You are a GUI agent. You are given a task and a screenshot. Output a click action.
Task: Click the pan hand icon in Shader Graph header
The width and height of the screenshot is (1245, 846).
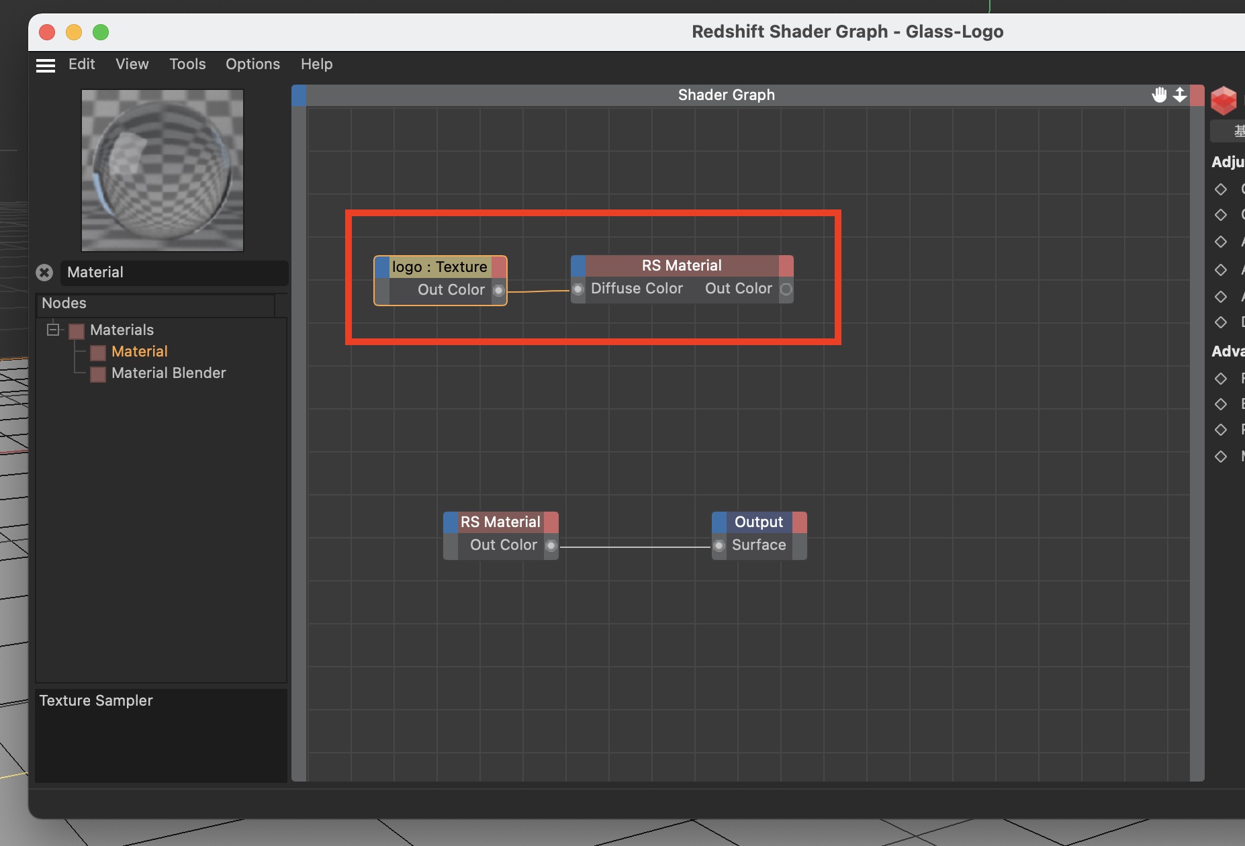click(x=1159, y=95)
